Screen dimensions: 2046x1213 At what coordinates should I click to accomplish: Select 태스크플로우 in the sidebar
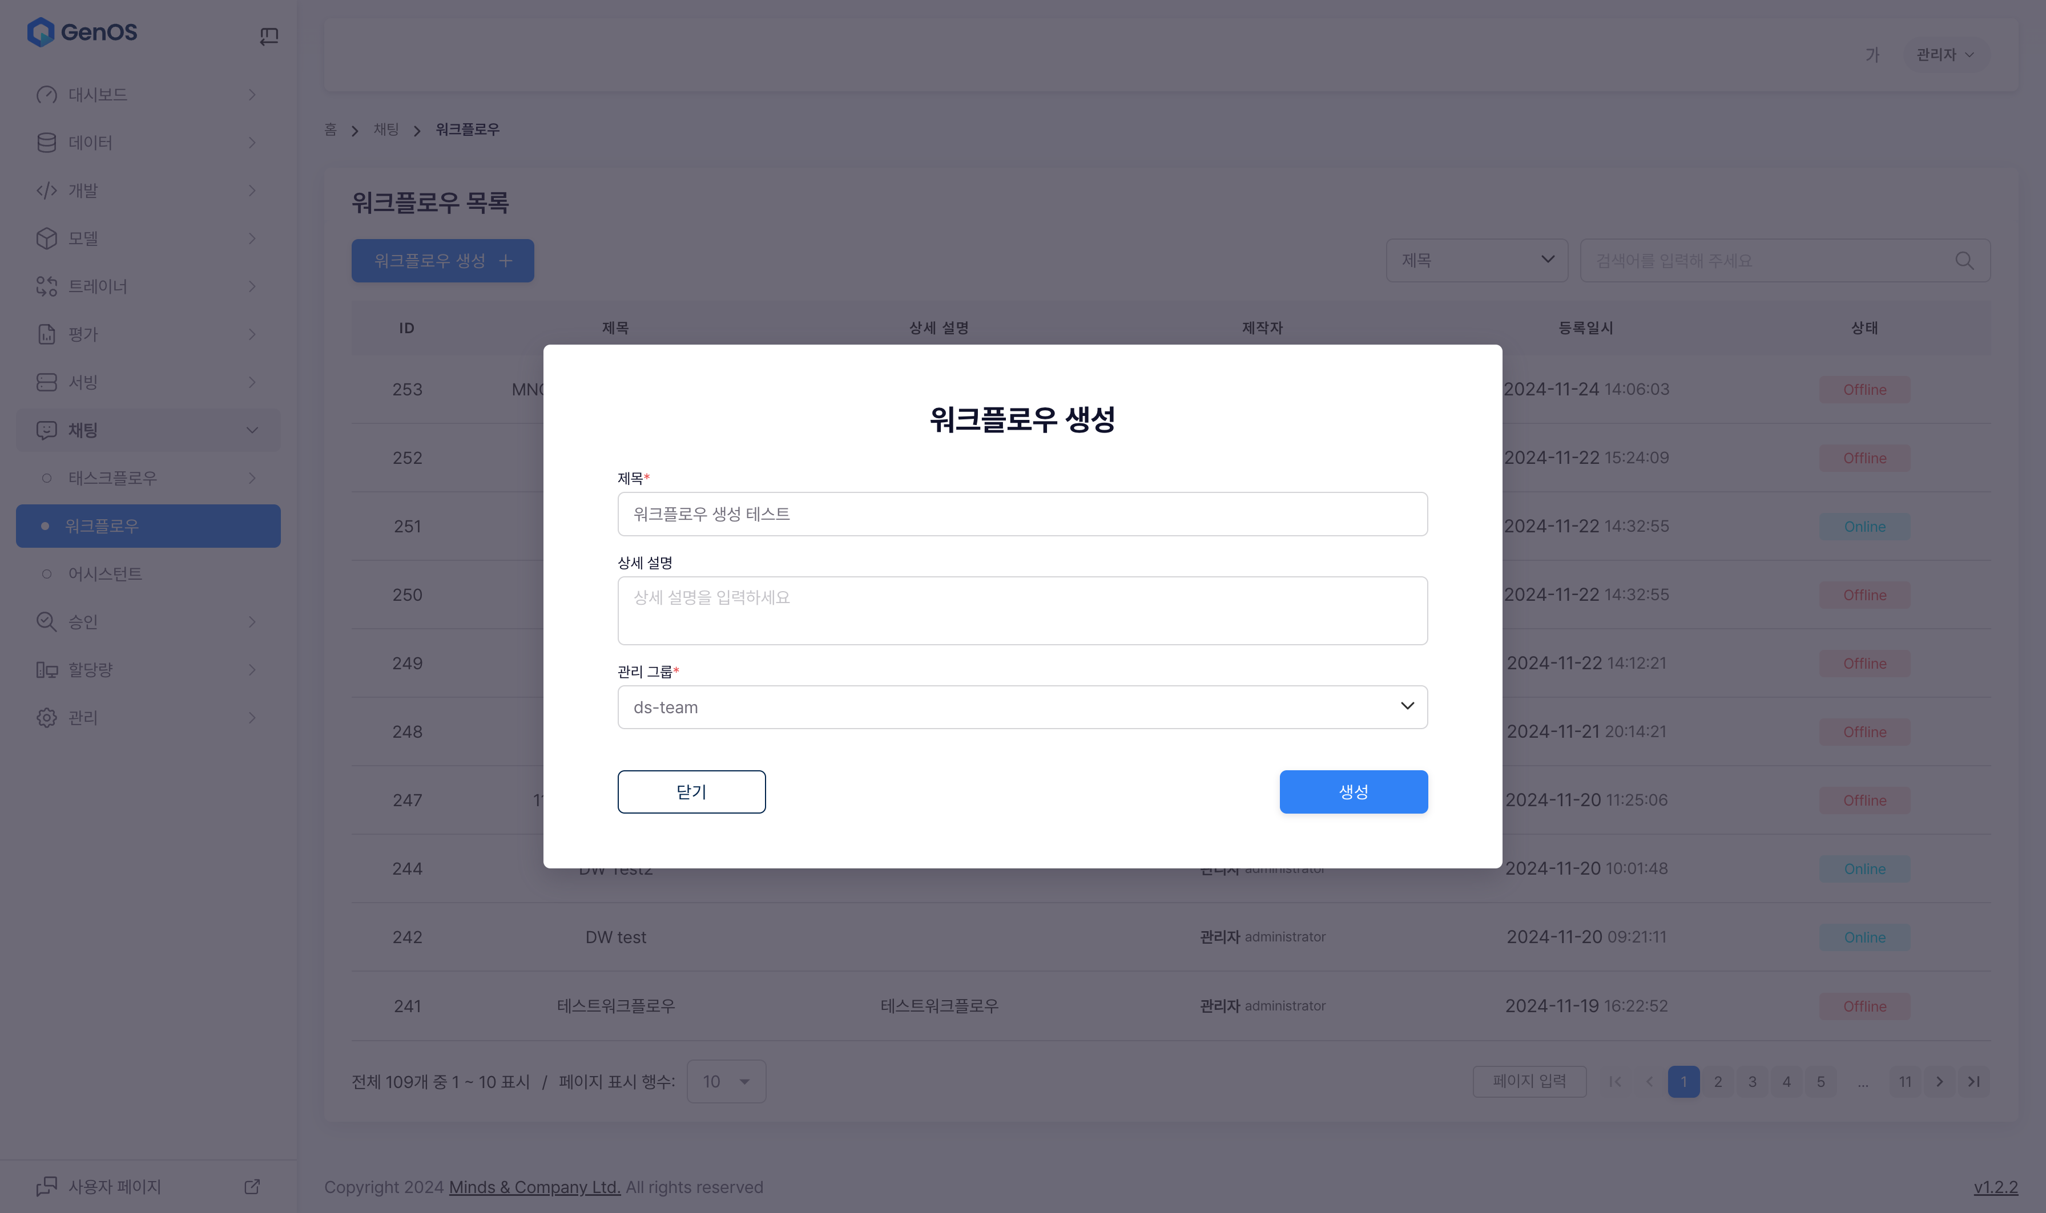coord(112,478)
